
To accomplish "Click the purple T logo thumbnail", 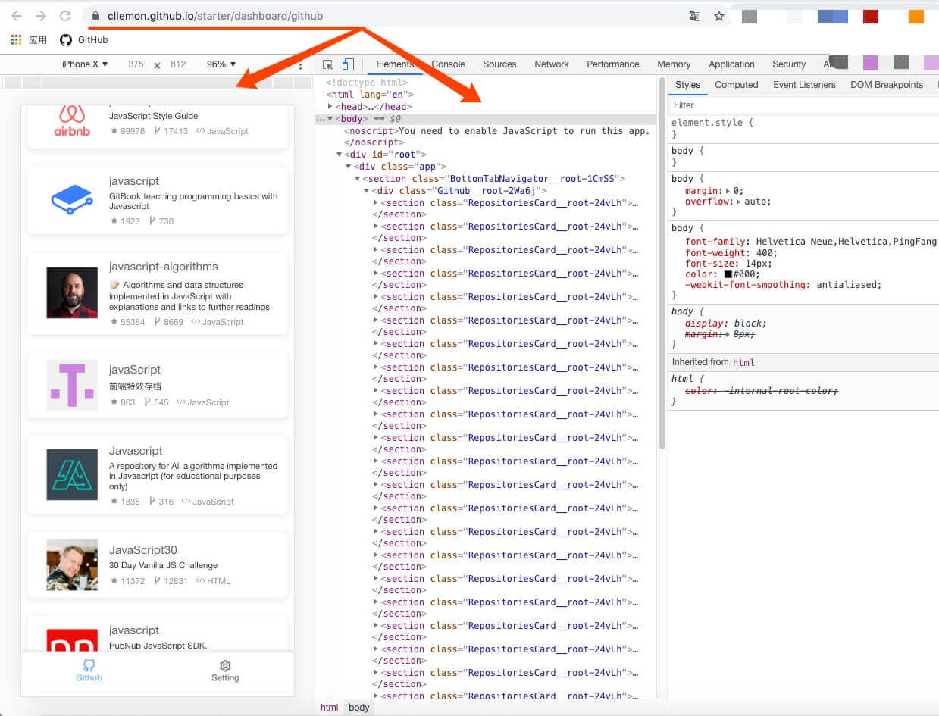I will pos(72,385).
